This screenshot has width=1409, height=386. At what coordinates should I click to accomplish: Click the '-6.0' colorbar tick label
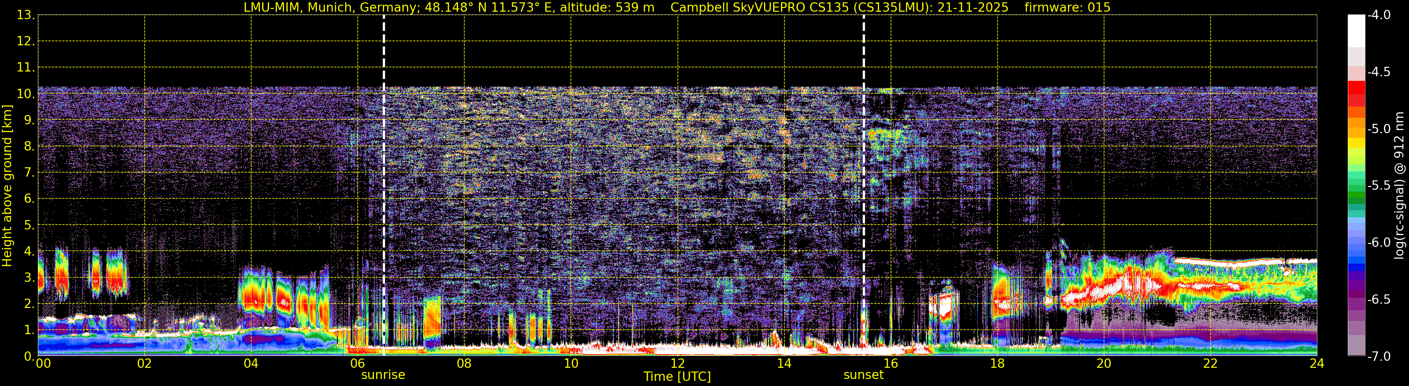tap(1379, 243)
